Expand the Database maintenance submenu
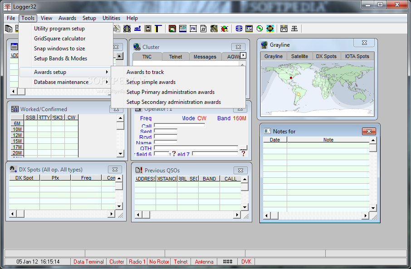This screenshot has height=269, width=411. click(65, 82)
